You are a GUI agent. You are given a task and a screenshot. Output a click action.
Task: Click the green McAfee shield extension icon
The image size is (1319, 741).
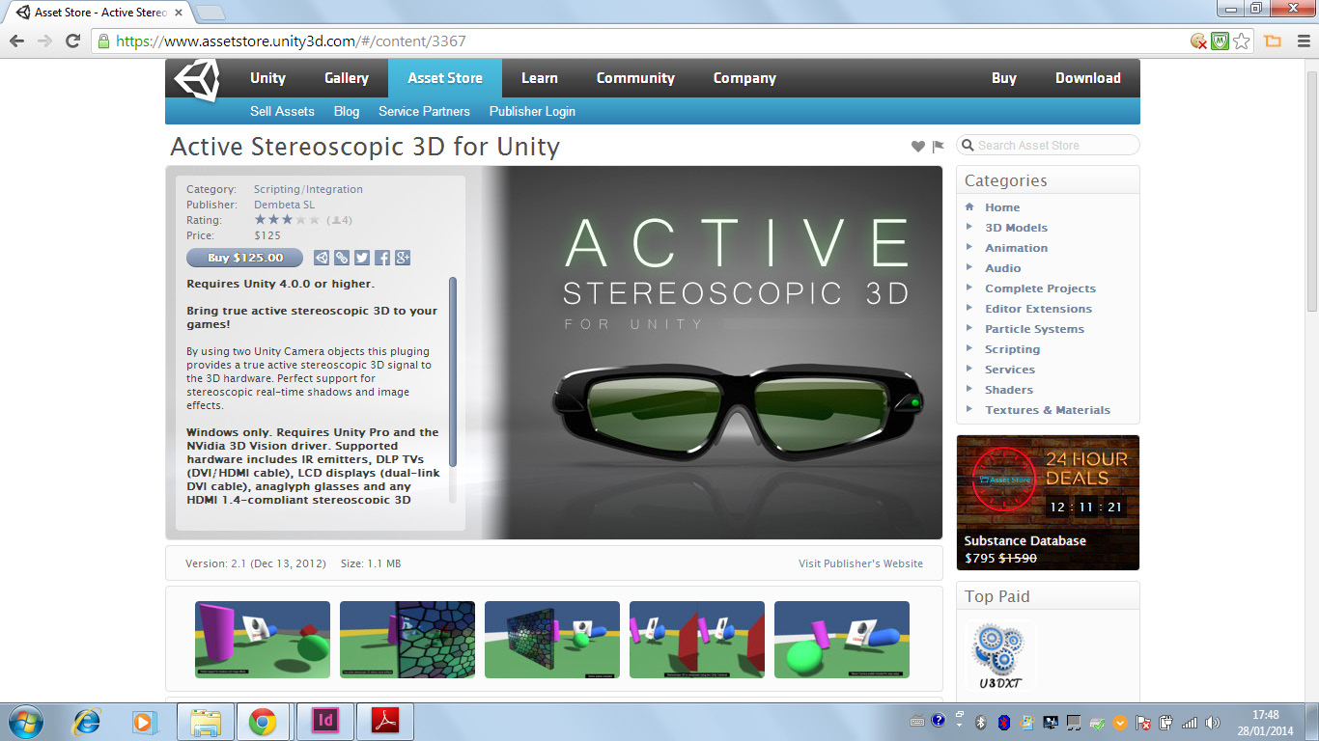pos(1220,41)
